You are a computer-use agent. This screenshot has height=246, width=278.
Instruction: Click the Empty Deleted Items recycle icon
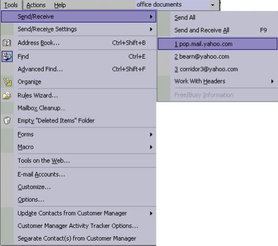pyautogui.click(x=7, y=120)
